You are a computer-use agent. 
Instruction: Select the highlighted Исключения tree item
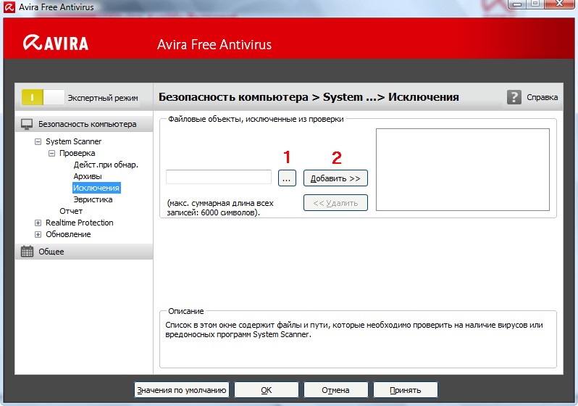(96, 188)
